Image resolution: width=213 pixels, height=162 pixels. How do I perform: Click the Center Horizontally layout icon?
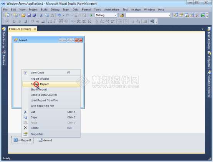[x=120, y=22]
